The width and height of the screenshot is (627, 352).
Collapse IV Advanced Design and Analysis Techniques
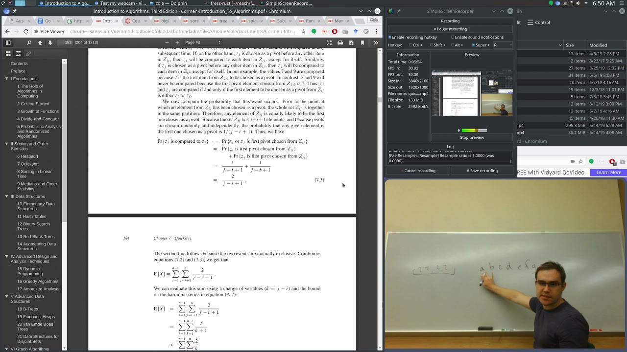click(x=6, y=256)
